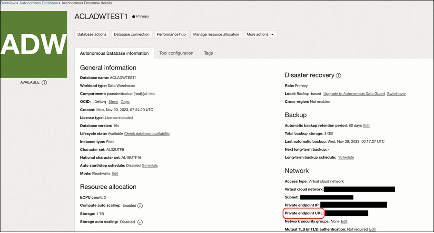Viewport: 434px width, 233px height.
Task: Click ECPU count value 2
Action: pyautogui.click(x=105, y=198)
